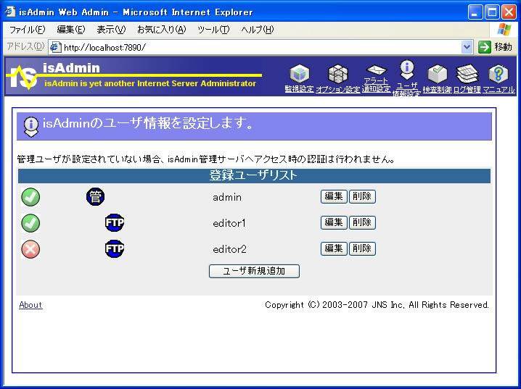This screenshot has width=521, height=389.
Task: Click the 移動 go button
Action: point(496,47)
